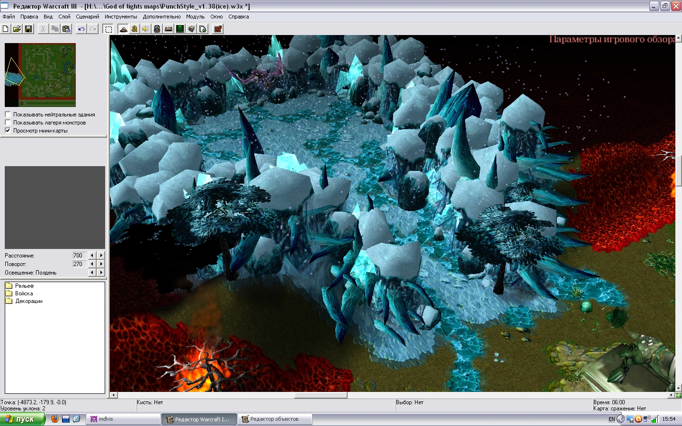Open the Правка menu
The height and width of the screenshot is (426, 682).
pyautogui.click(x=29, y=17)
